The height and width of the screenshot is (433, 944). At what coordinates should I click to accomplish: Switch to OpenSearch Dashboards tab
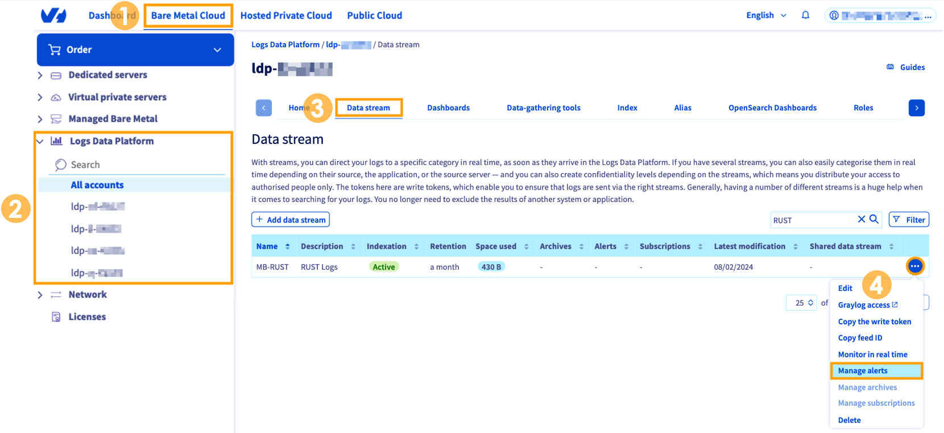pyautogui.click(x=772, y=108)
